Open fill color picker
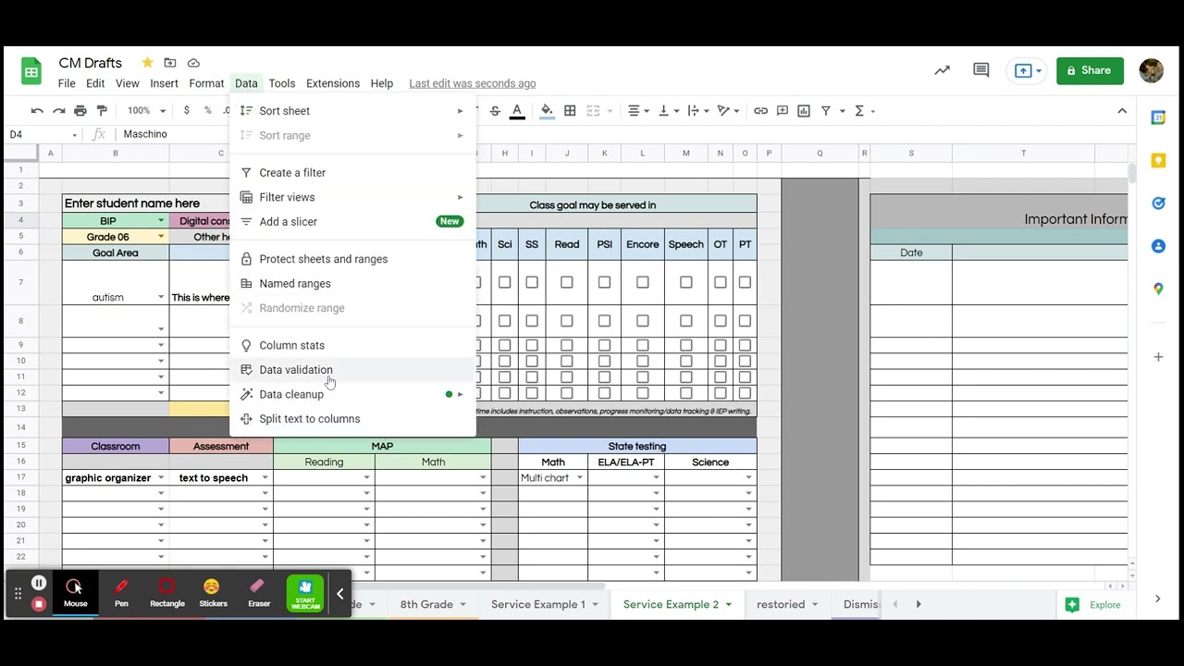Viewport: 1184px width, 666px height. [x=547, y=111]
